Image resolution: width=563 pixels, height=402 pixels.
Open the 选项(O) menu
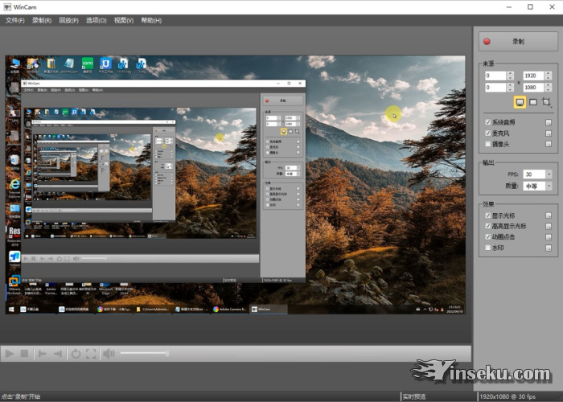click(96, 20)
